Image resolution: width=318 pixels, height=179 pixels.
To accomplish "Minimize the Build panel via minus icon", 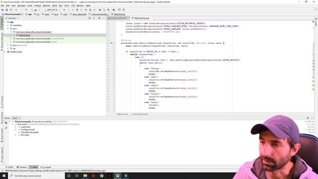I will (312, 118).
